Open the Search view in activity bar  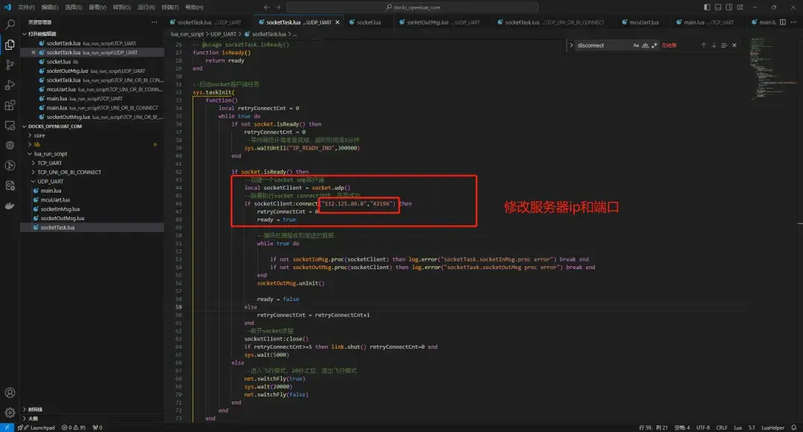(10, 24)
